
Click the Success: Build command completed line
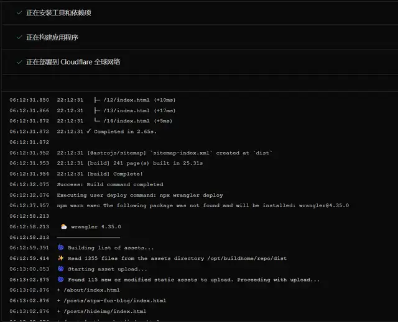click(x=110, y=185)
